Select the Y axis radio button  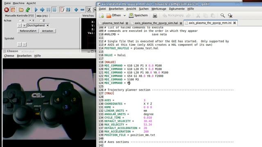[30, 20]
